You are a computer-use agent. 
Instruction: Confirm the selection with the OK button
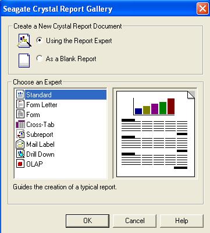[87, 221]
